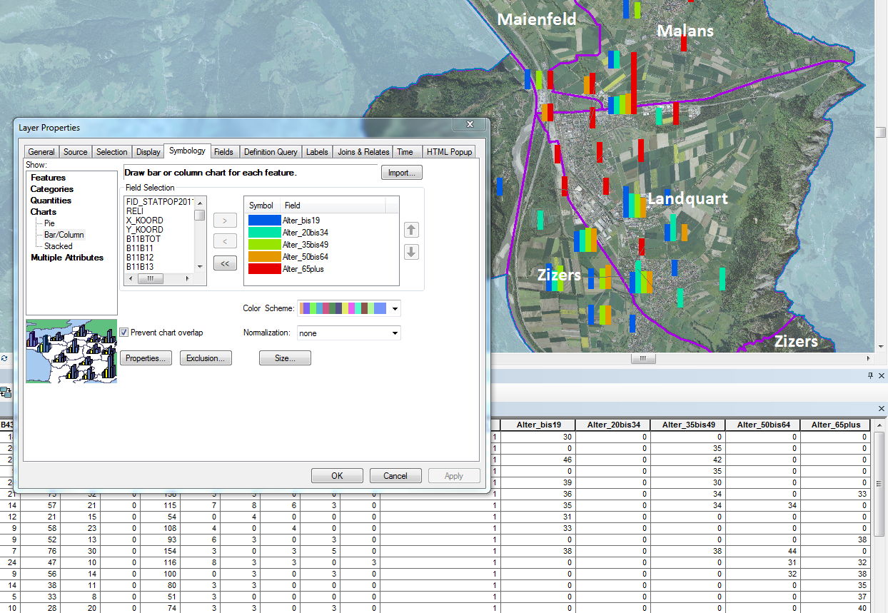Click the add field right-arrow button
The height and width of the screenshot is (613, 888).
tap(225, 221)
